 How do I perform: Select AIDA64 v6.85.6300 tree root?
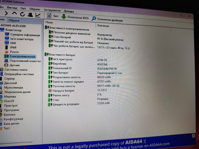click(13, 26)
